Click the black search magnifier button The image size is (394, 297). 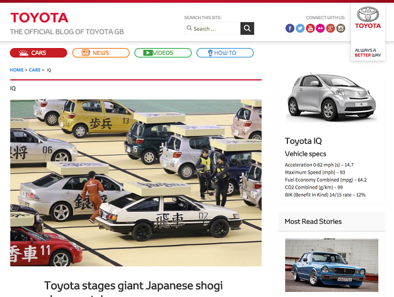(x=247, y=28)
